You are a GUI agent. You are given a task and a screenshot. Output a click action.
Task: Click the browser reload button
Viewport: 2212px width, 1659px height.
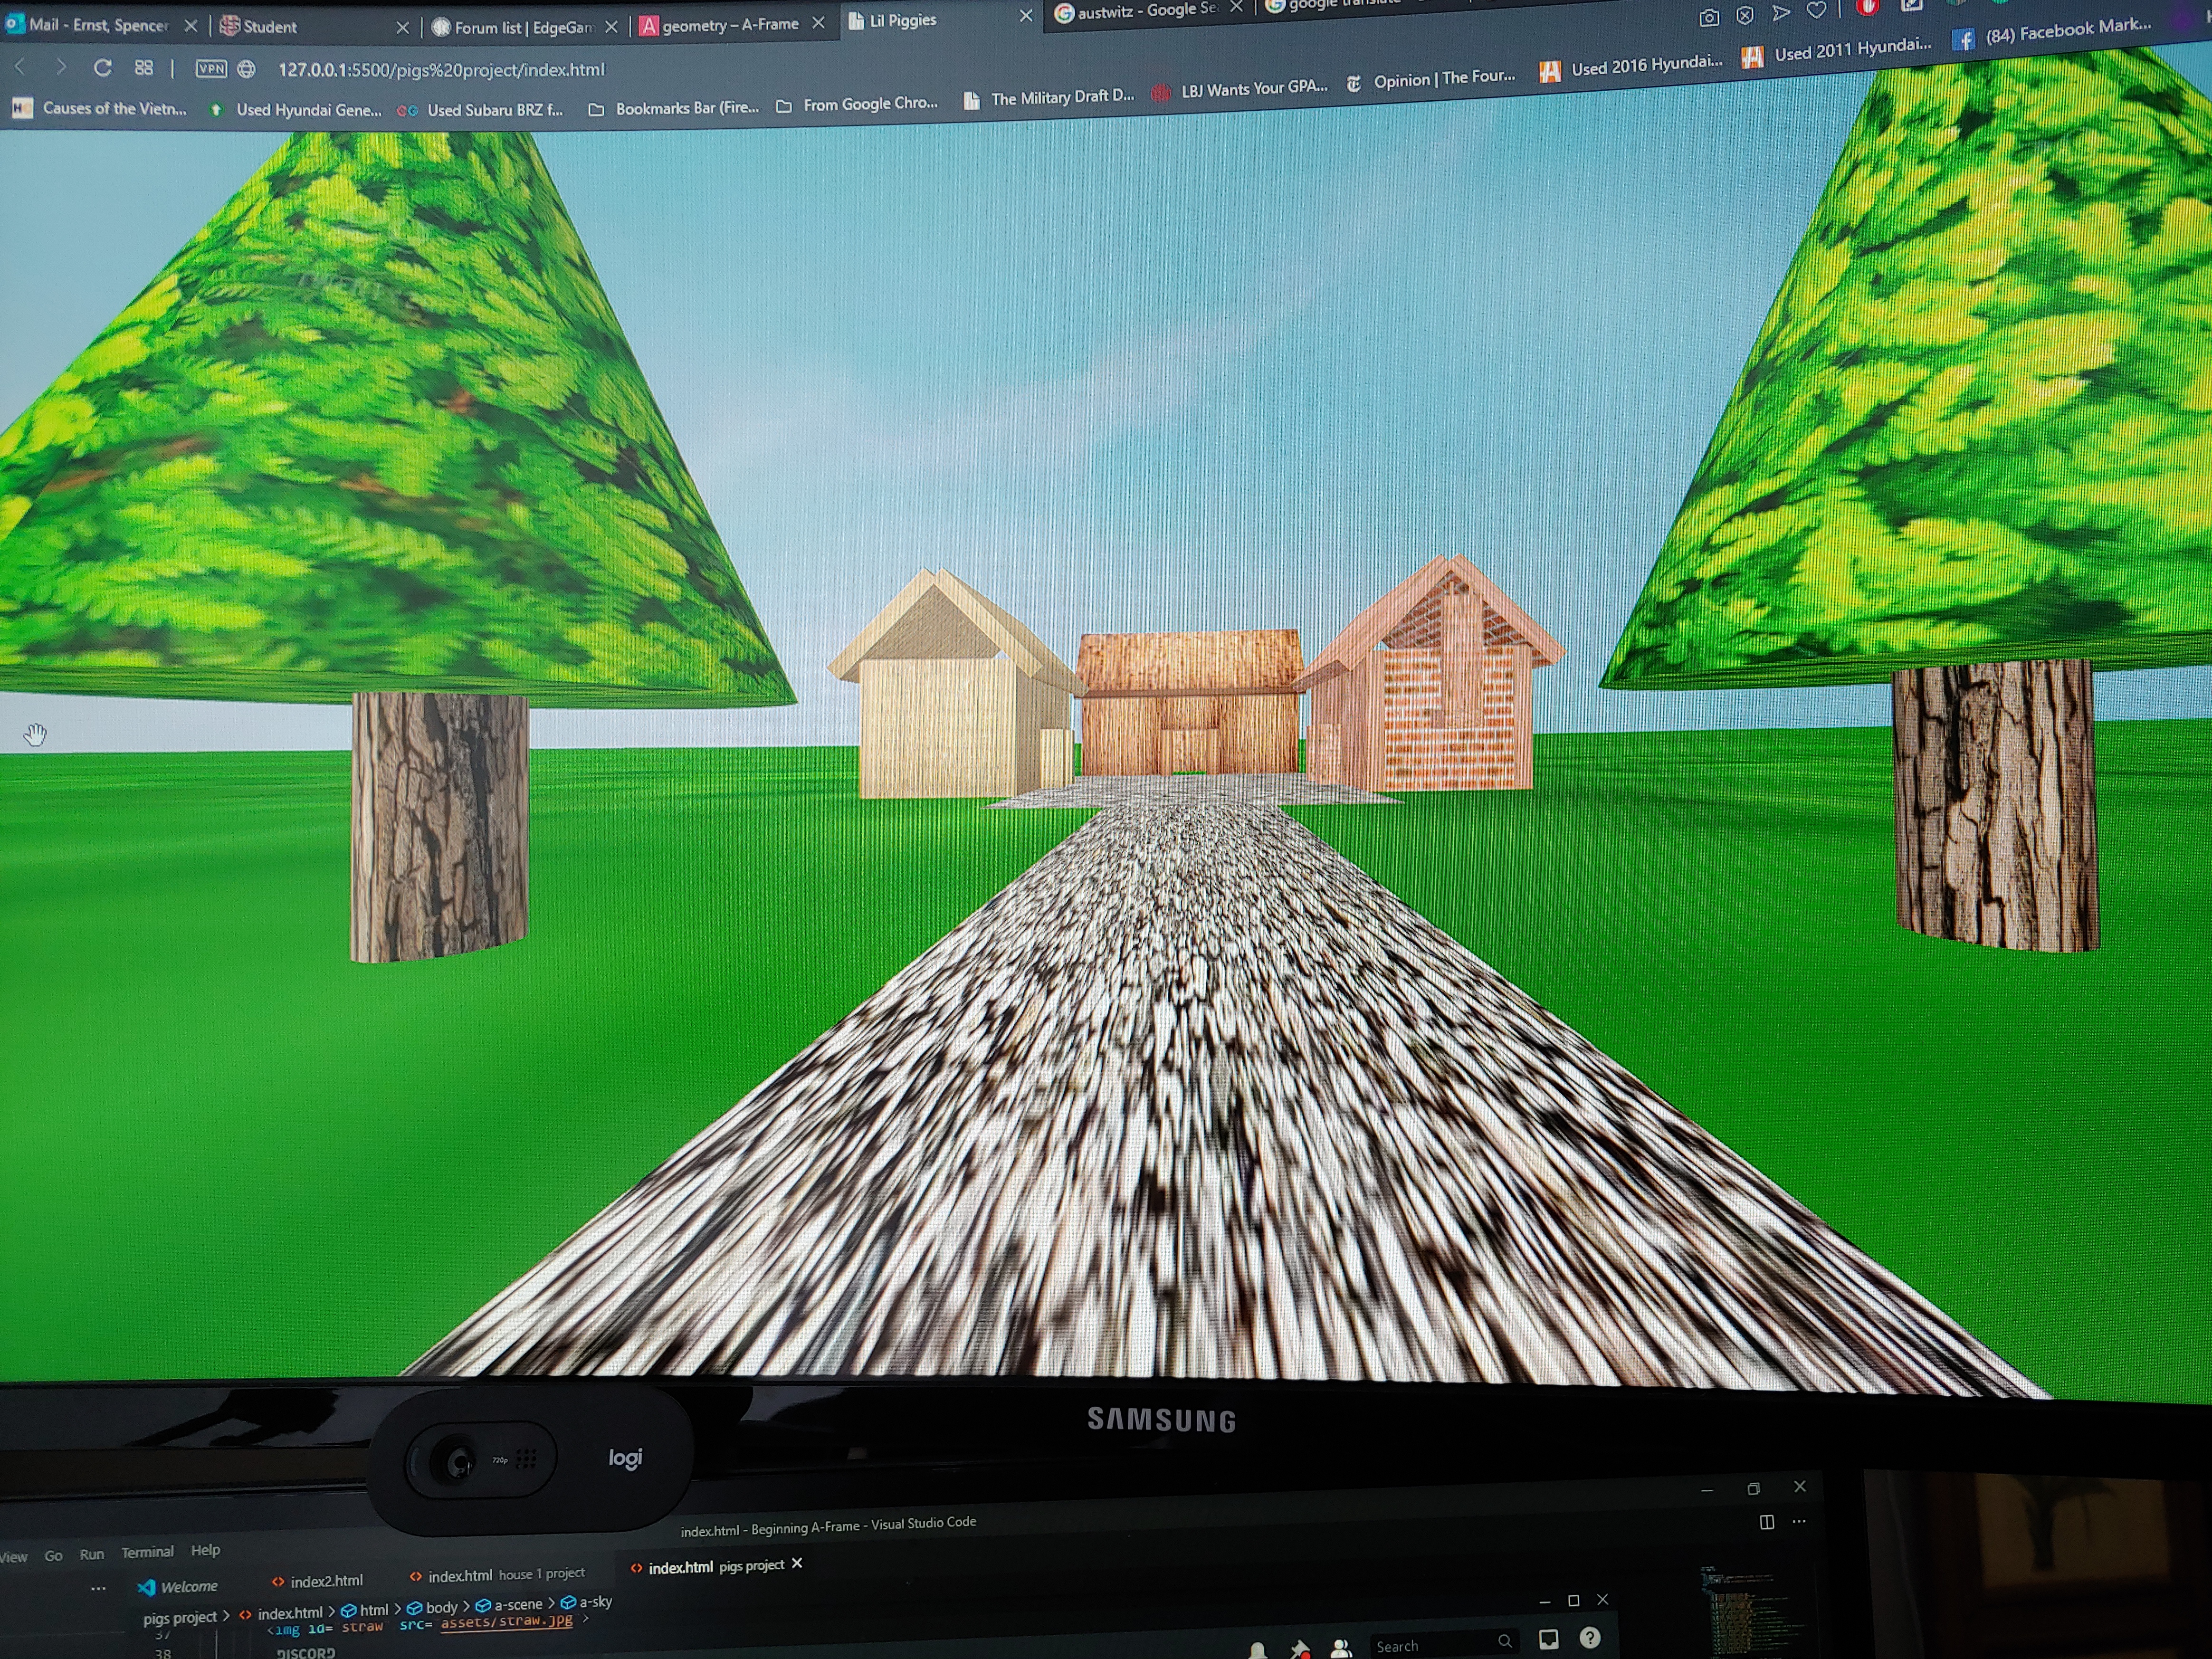tap(102, 68)
